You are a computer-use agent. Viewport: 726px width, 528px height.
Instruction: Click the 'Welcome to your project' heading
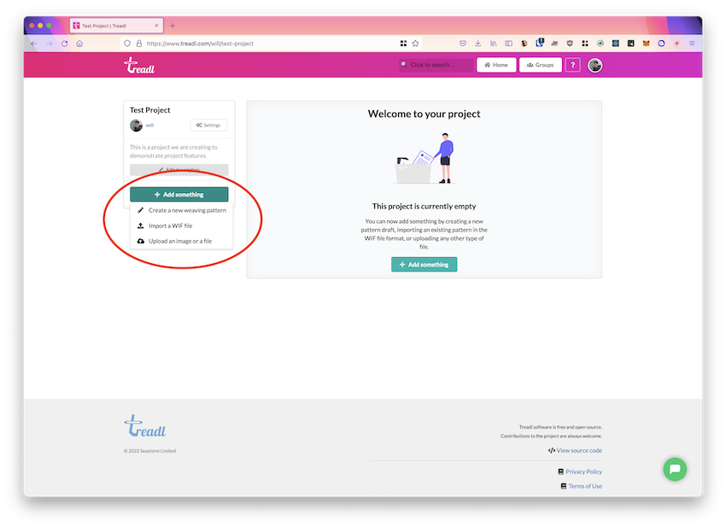[x=424, y=114]
